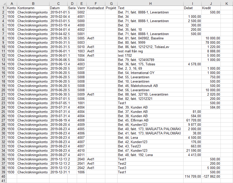Click cell 'Bet. 56, Leverantören'
The height and width of the screenshot is (183, 233).
tap(150, 90)
